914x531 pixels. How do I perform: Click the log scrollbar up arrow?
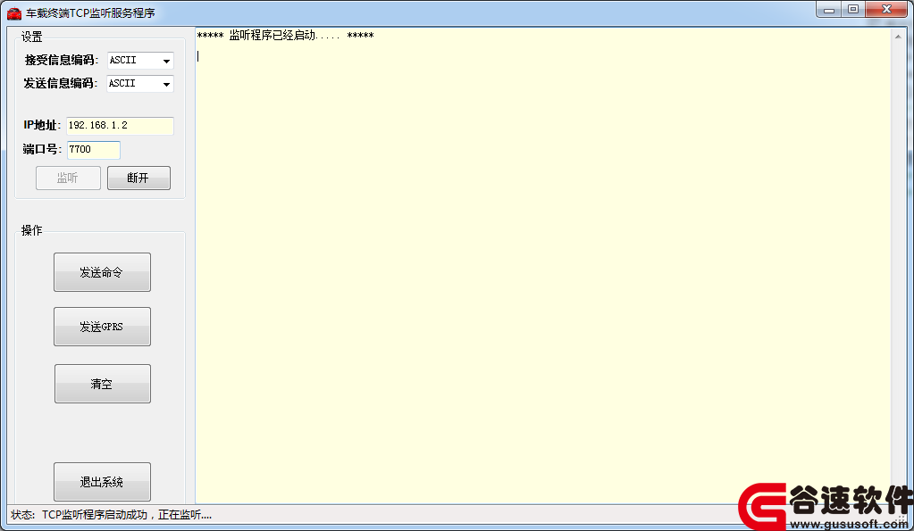(x=898, y=37)
